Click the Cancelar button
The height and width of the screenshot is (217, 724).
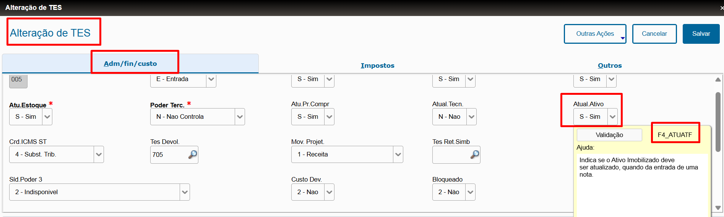pyautogui.click(x=654, y=34)
